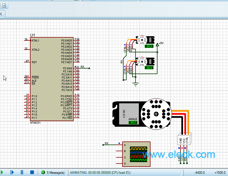
Task: Click the P3.1/TXD pin 11
Action: [x=76, y=99]
